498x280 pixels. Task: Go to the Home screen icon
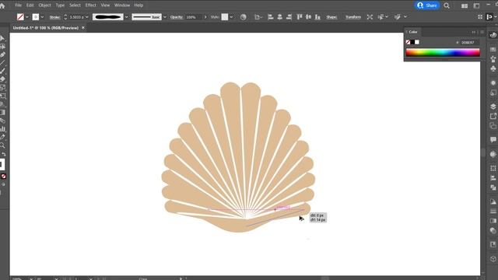pyautogui.click(x=2, y=5)
